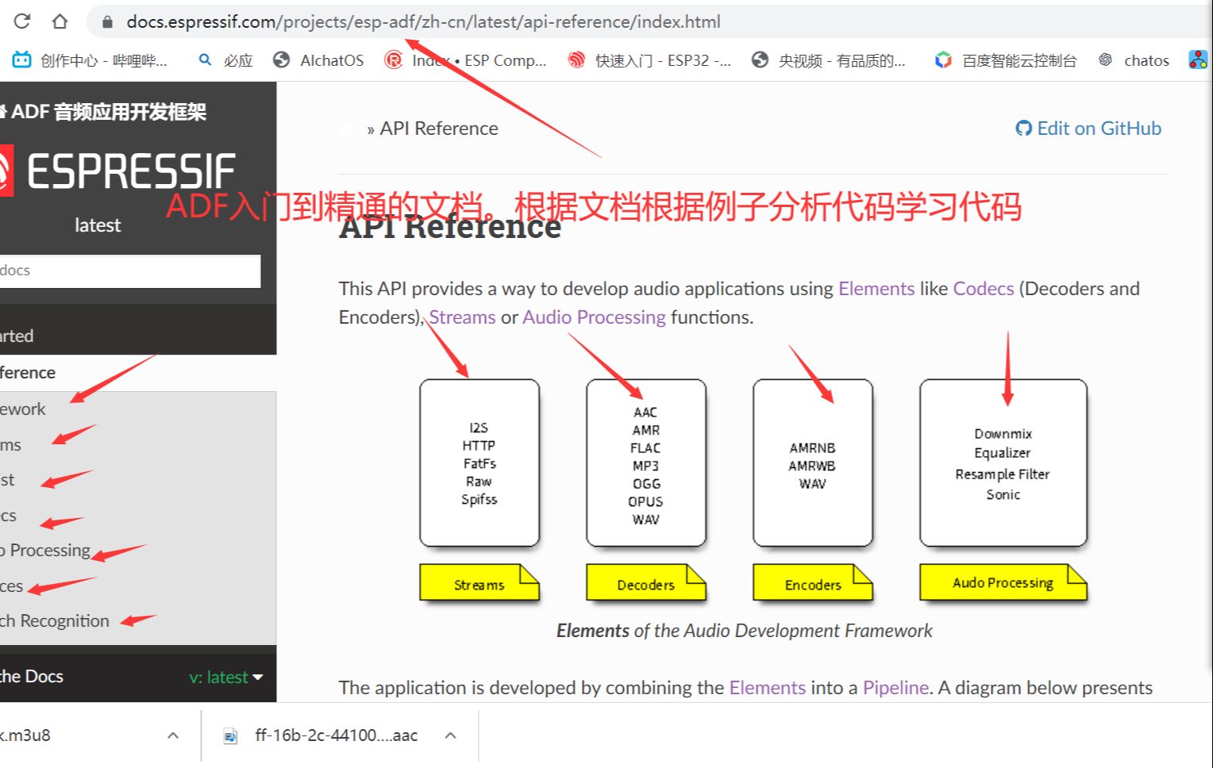Screen dimensions: 1213x768
Task: Click the yellow Encoders note label
Action: click(813, 583)
